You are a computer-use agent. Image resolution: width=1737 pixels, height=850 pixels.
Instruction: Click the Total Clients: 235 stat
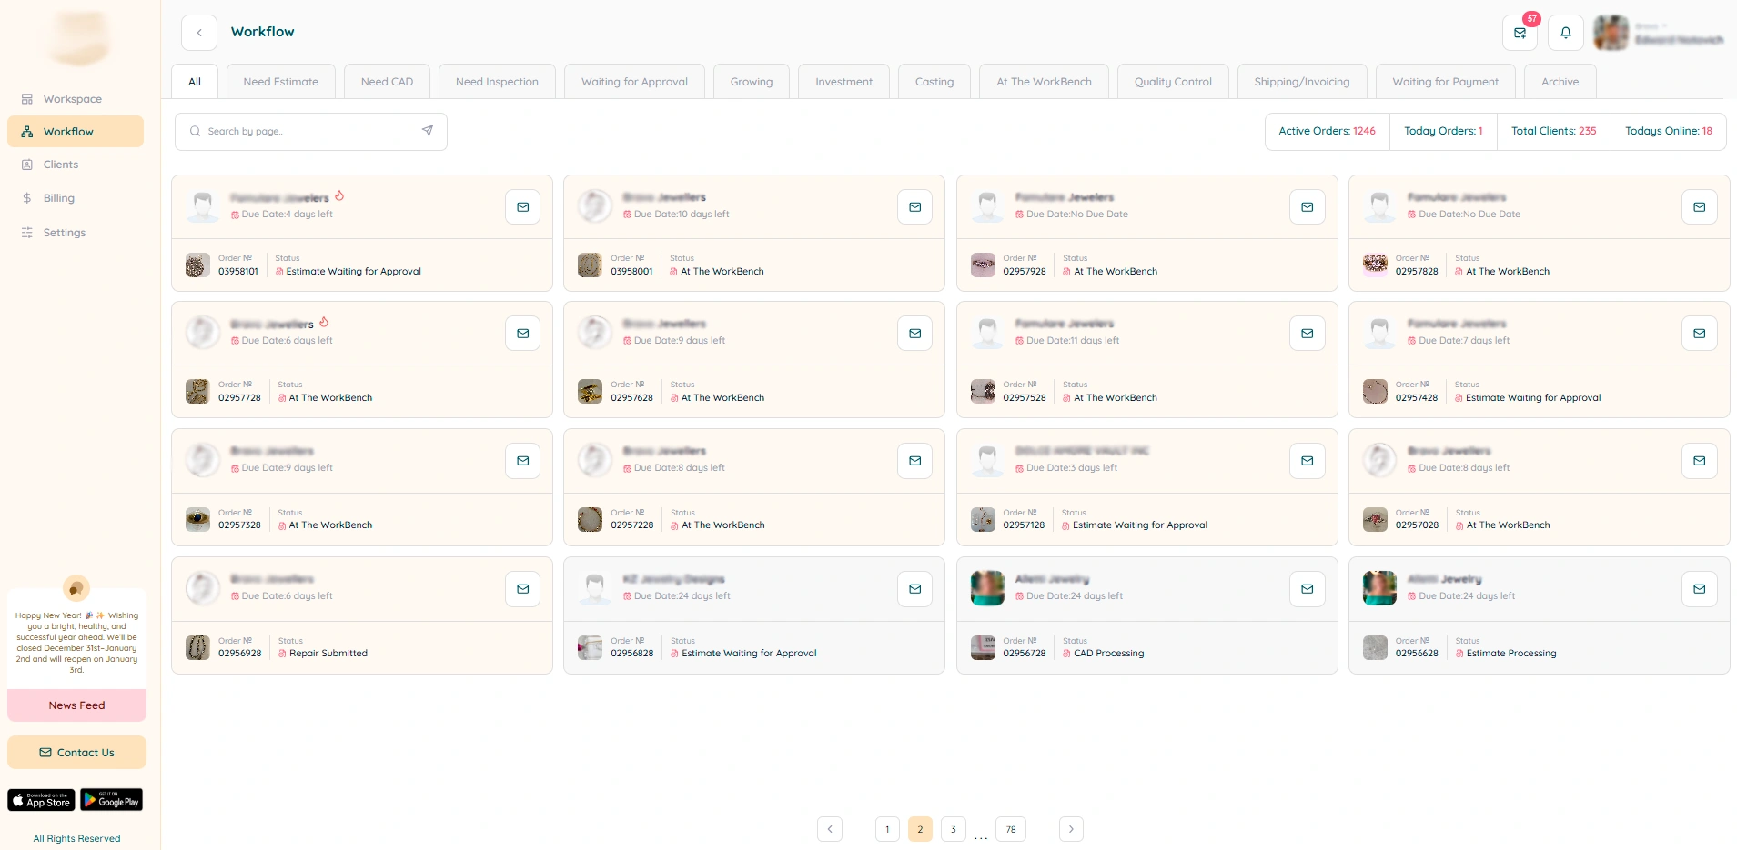(1554, 132)
